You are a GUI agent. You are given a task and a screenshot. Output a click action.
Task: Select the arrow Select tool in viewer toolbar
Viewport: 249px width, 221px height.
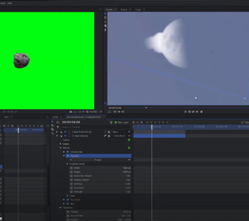(105, 14)
